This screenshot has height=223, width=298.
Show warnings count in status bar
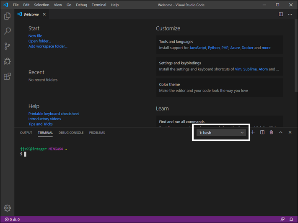coord(16,219)
